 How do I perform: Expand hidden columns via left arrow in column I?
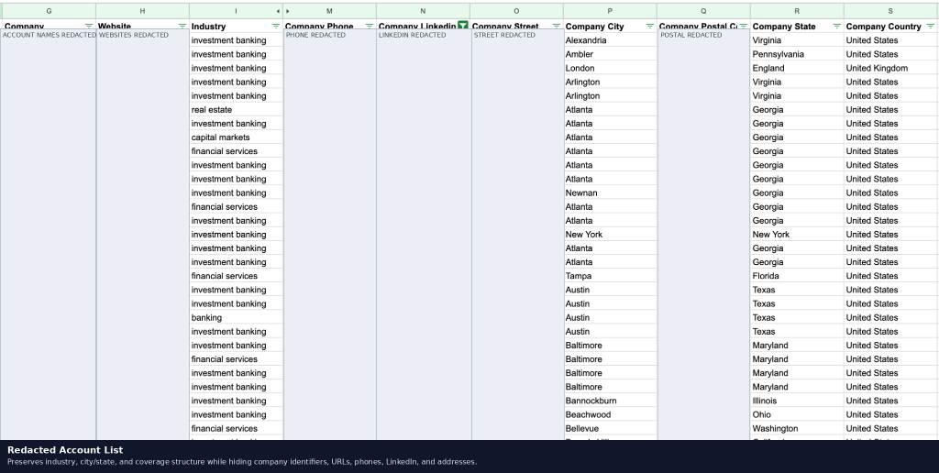coord(278,11)
